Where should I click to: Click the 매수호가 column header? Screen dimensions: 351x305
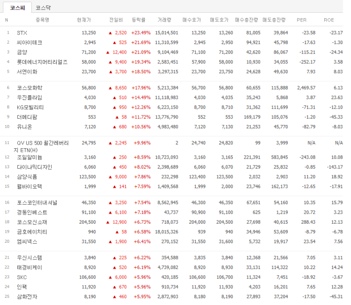click(x=192, y=20)
